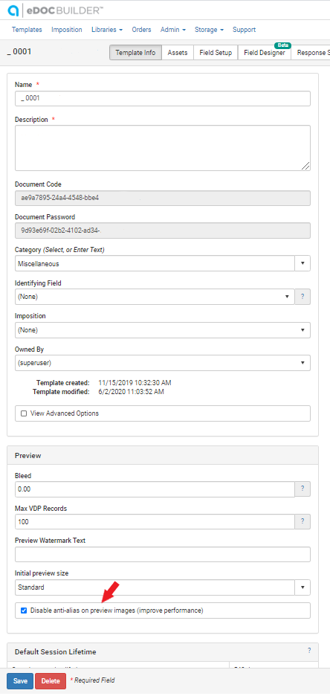Screen dimensions: 330x699
Task: Open the Libraries menu
Action: pyautogui.click(x=107, y=30)
